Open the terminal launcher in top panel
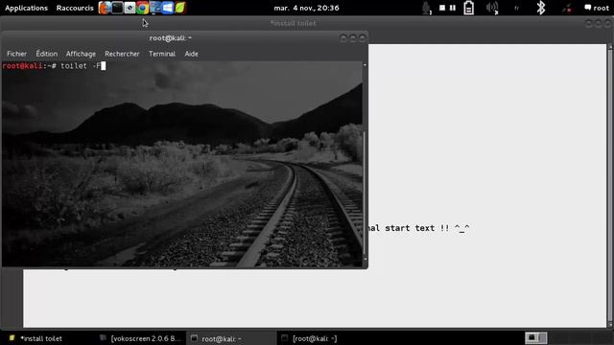Viewport: 614px width, 345px height. (x=117, y=8)
